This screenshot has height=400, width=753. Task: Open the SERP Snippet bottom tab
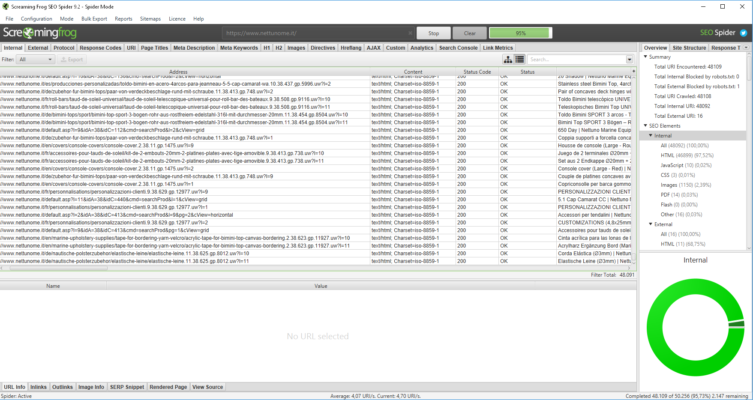tap(127, 387)
